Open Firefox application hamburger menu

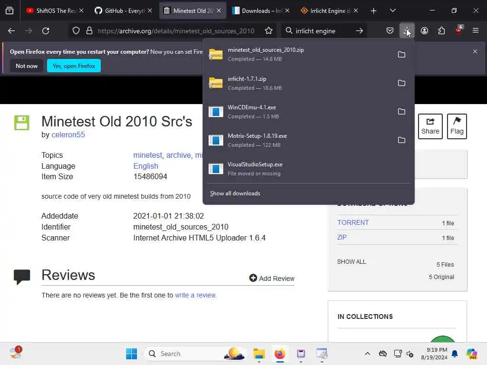tap(475, 31)
